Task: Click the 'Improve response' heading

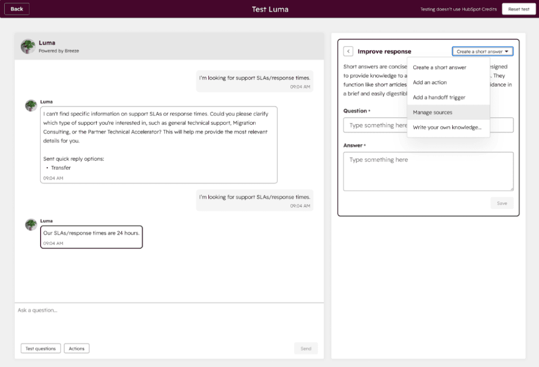Action: point(384,51)
